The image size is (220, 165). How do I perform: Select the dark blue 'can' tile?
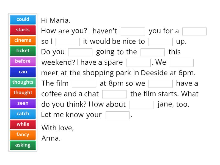coord(23,72)
